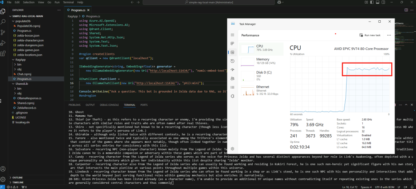
Task: Open the Manage gear in VS Code
Action: click(3, 179)
